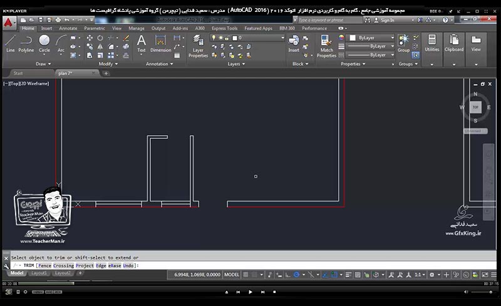Open the Insert ribbon tab
Viewport: 501px width, 306px height.
tap(46, 28)
